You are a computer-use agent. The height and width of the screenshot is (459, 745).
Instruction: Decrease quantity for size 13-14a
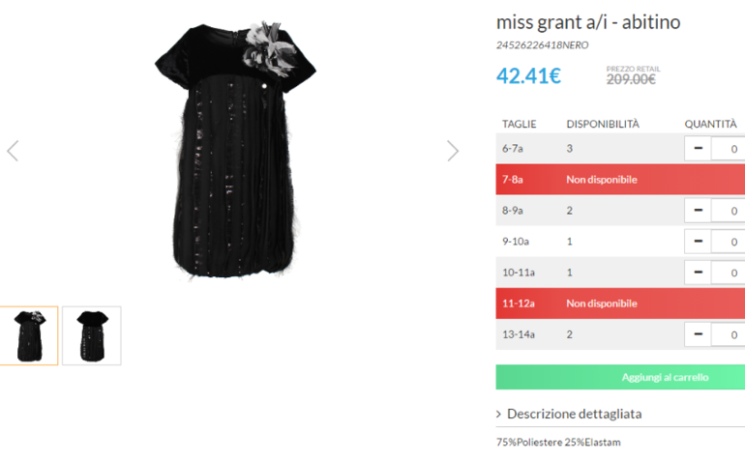[698, 334]
